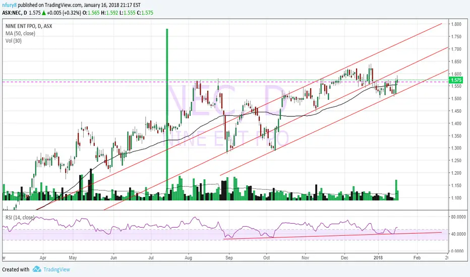The height and width of the screenshot is (277, 470).
Task: Click the May date axis label
Action: 73,257
